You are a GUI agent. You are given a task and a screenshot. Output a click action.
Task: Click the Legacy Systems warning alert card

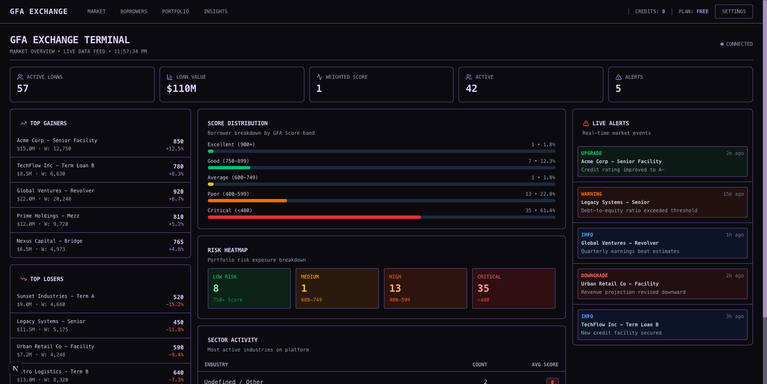click(662, 202)
